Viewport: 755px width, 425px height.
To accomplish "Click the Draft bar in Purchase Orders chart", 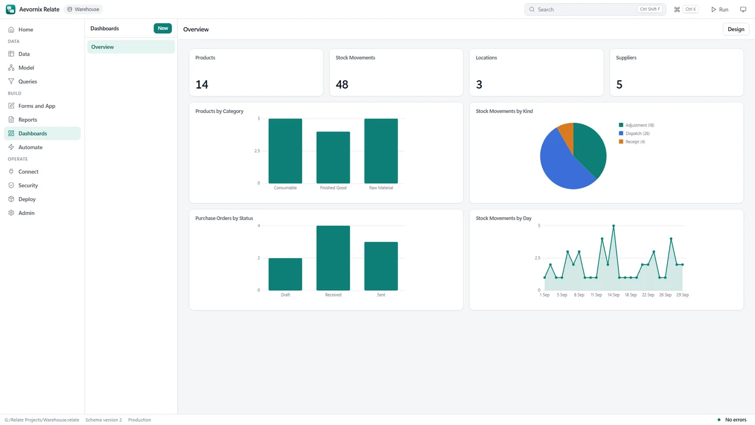I will click(285, 274).
